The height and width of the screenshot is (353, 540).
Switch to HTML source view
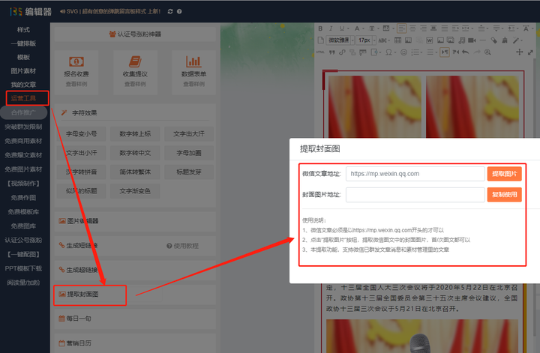pos(320,52)
